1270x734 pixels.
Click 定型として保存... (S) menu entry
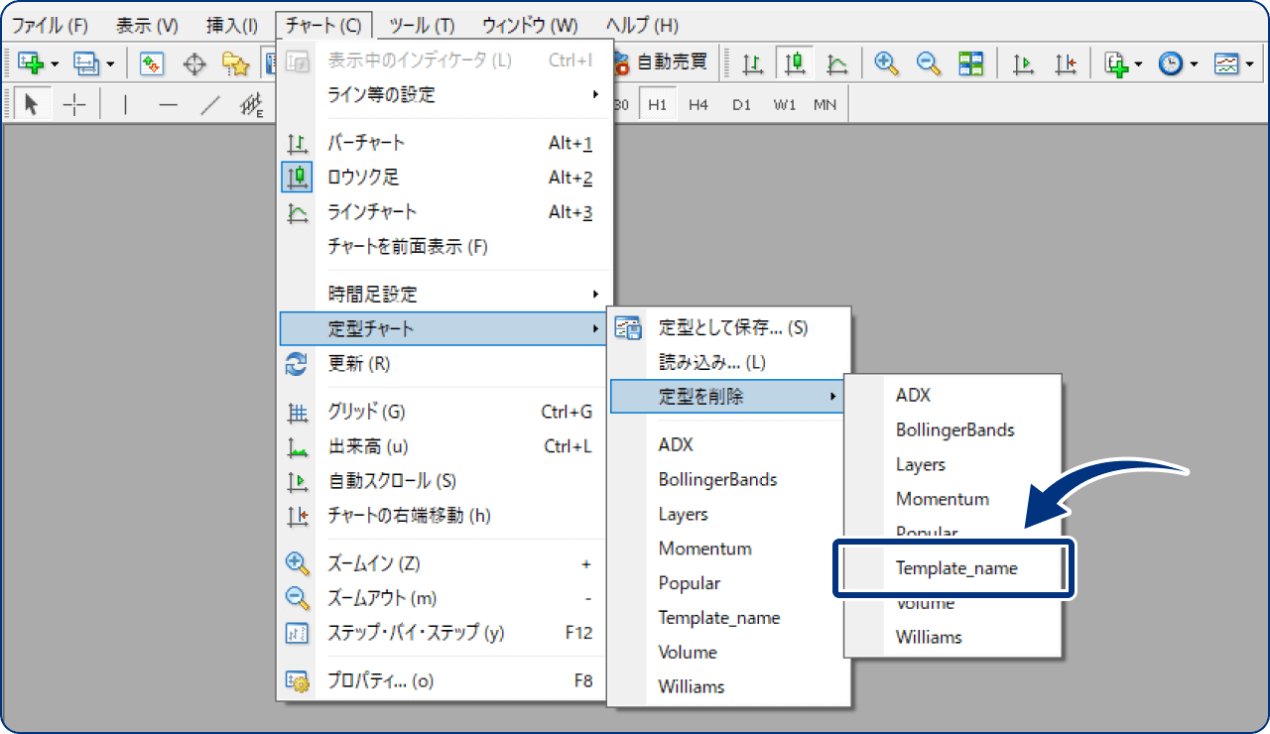732,327
